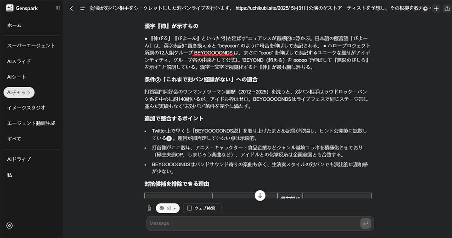
Task: Open エージェント動画生成 from the sidebar
Action: click(x=31, y=123)
